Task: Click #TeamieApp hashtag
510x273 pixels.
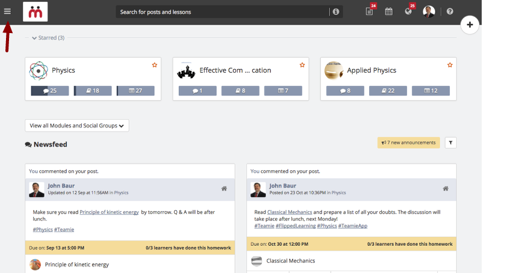Action: click(x=353, y=225)
